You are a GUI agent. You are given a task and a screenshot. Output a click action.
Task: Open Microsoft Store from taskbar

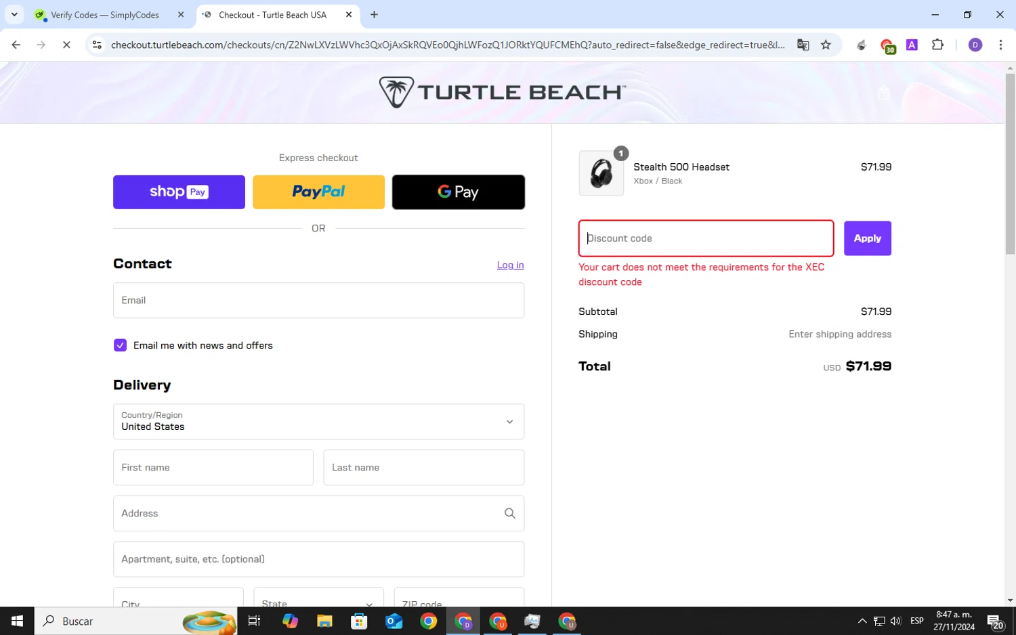click(x=359, y=621)
